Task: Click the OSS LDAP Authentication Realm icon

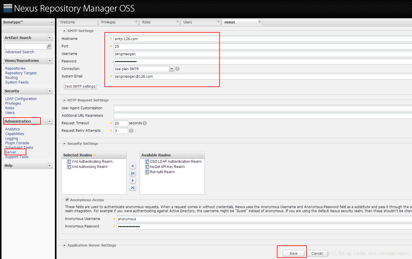Action: tap(147, 162)
